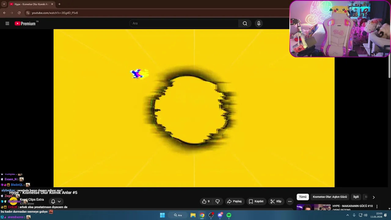Expand the tab search dropdown
The height and width of the screenshot is (220, 391).
pos(4,4)
